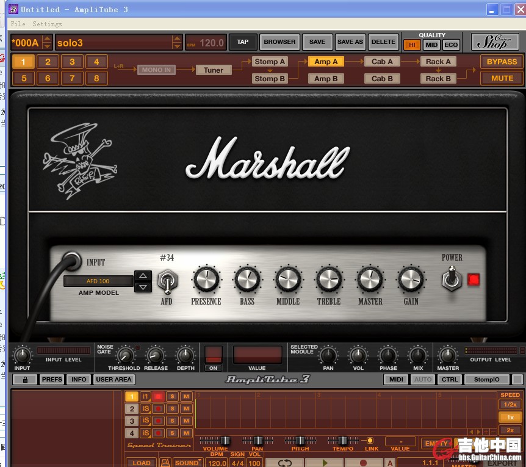Open PREFS panel
This screenshot has width=526, height=467.
click(x=52, y=380)
